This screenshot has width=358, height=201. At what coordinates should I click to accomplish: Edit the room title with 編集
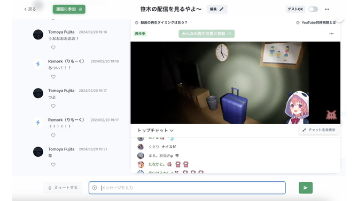(x=217, y=9)
